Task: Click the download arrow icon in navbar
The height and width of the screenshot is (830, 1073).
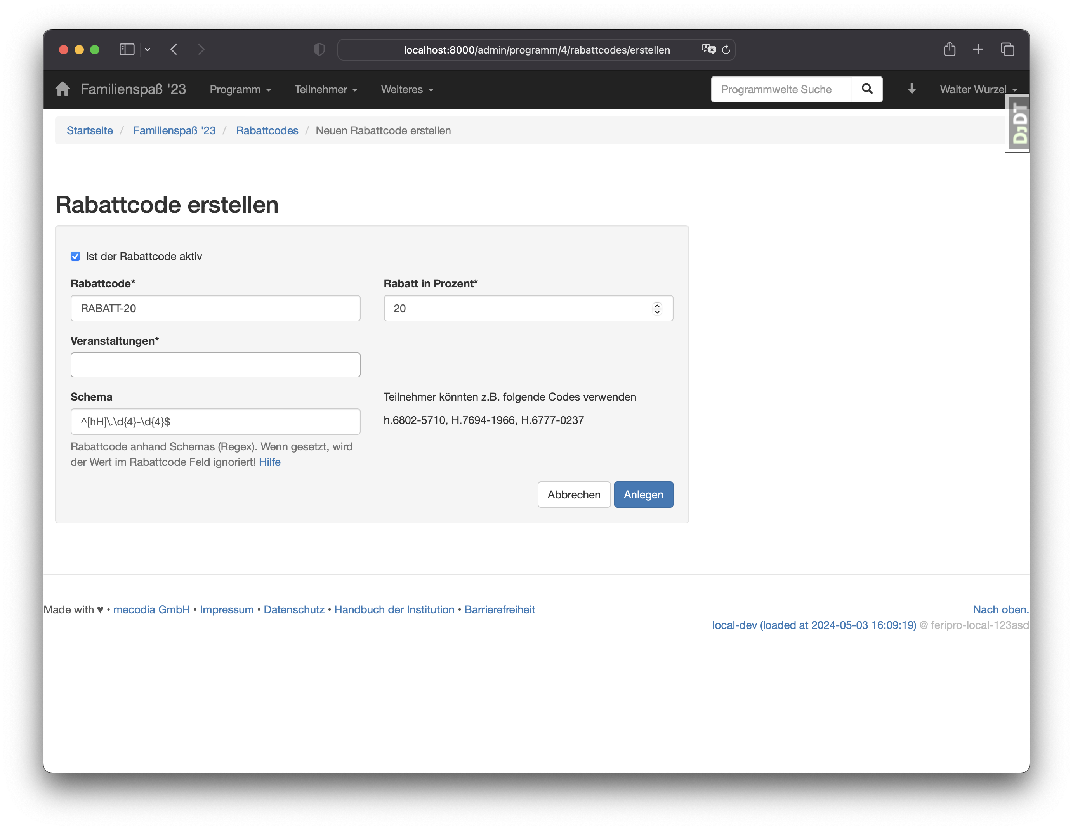Action: click(x=912, y=89)
